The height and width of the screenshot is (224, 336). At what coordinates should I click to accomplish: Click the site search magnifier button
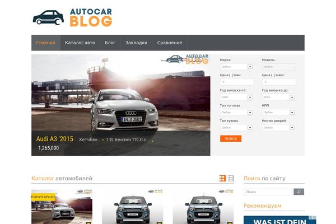tap(298, 192)
